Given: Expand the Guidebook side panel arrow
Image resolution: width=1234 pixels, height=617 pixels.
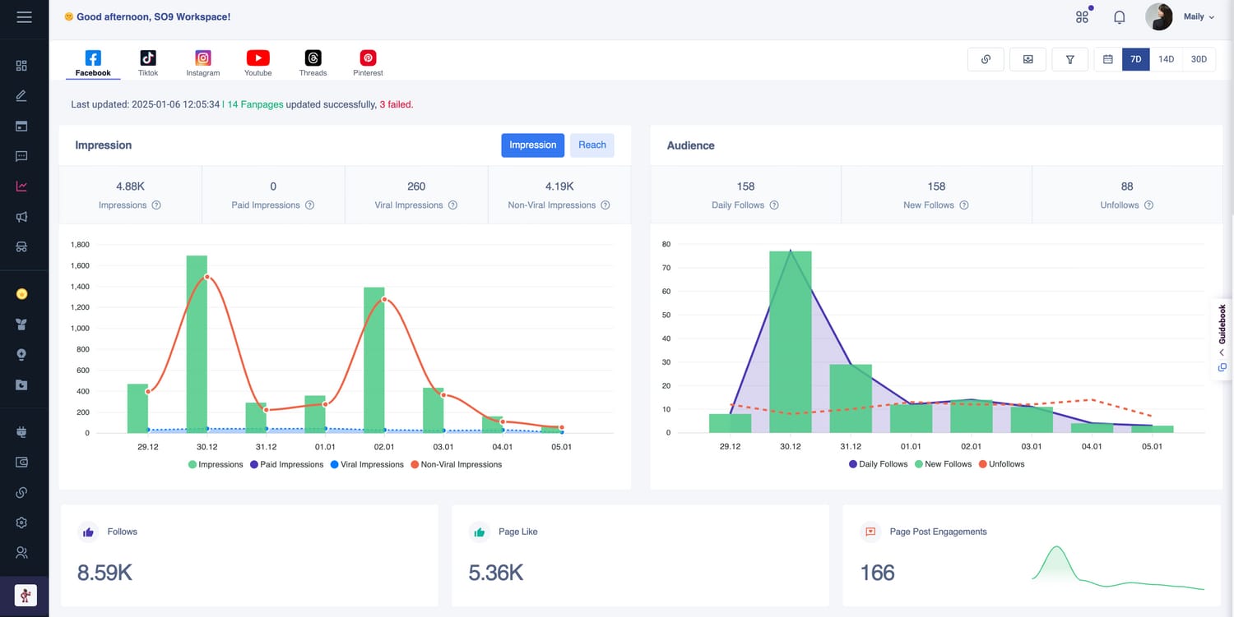Looking at the screenshot, I should [x=1222, y=352].
